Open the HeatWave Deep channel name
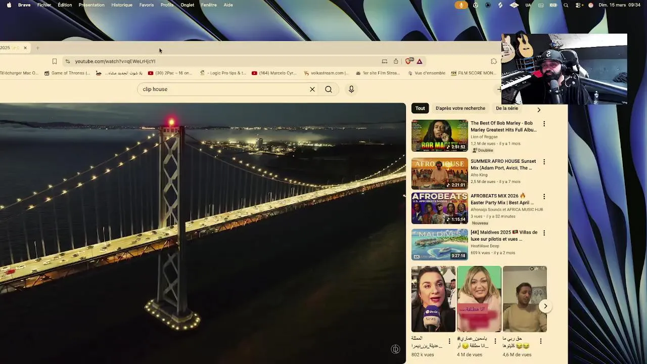 pyautogui.click(x=485, y=246)
